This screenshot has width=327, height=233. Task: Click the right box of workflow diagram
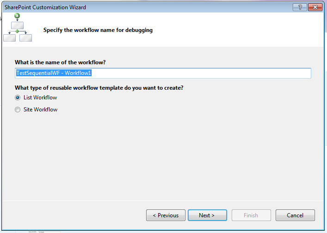(25, 37)
